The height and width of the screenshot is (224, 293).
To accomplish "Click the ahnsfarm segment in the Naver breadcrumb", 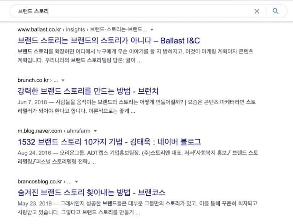I will (79, 131).
